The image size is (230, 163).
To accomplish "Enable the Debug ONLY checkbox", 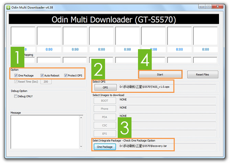I will (x=15, y=96).
